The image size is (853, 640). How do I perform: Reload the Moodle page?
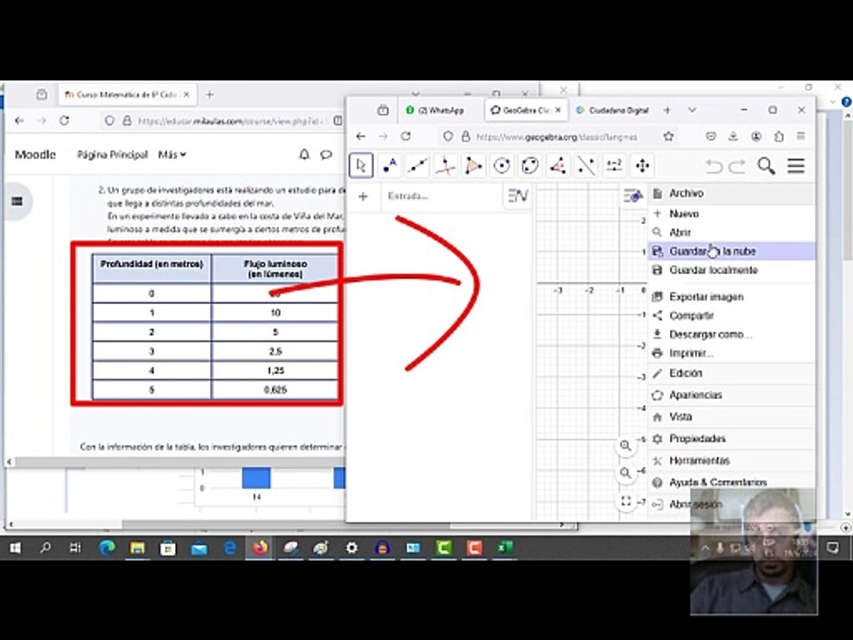pos(64,121)
